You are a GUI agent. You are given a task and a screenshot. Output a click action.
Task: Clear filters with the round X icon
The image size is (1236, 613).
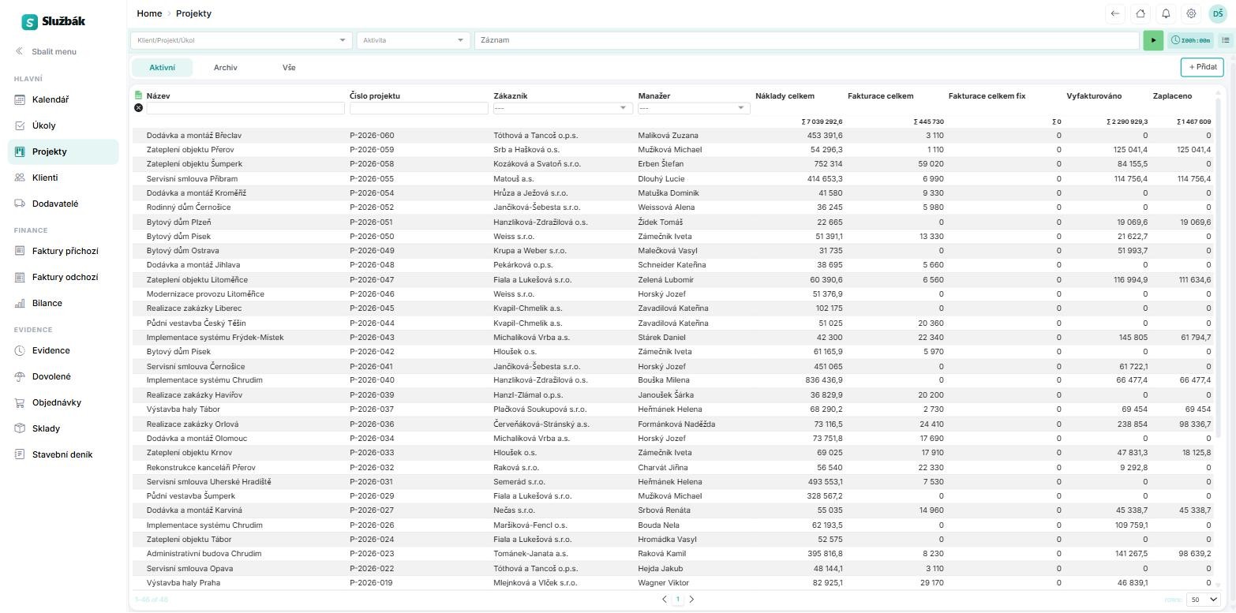pyautogui.click(x=138, y=107)
